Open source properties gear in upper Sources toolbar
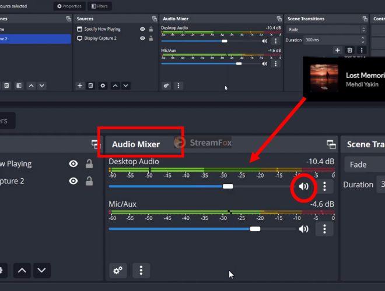385x291 pixels. click(103, 86)
